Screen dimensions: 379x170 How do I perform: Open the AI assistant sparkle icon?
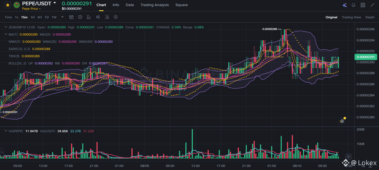[x=345, y=5]
